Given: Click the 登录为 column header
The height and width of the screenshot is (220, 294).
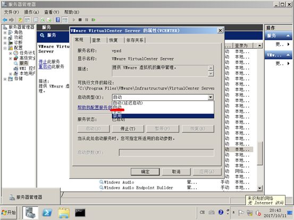Looking at the screenshot, I should 243,46.
